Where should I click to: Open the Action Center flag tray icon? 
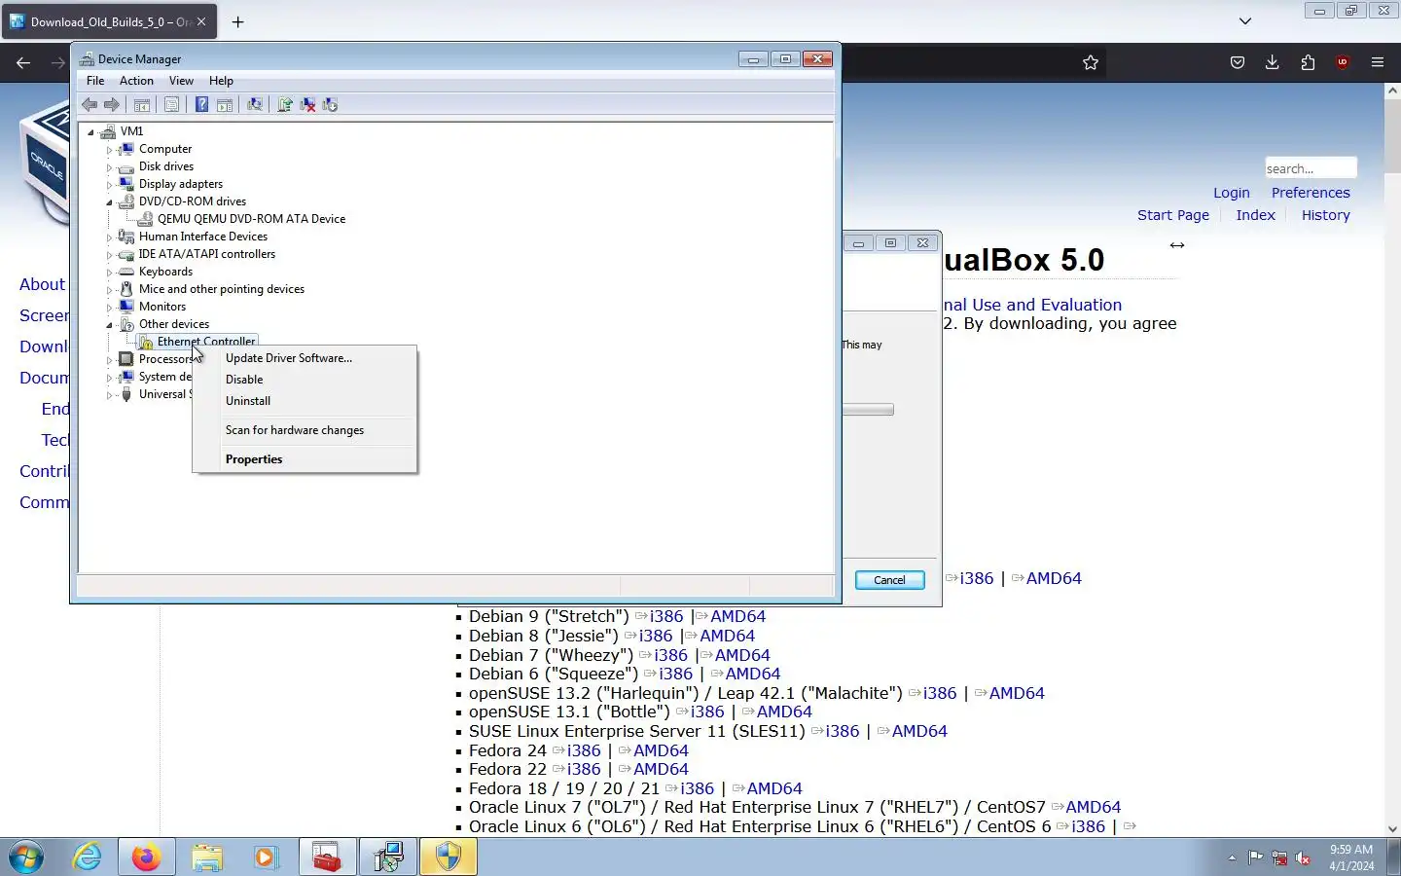tap(1255, 858)
